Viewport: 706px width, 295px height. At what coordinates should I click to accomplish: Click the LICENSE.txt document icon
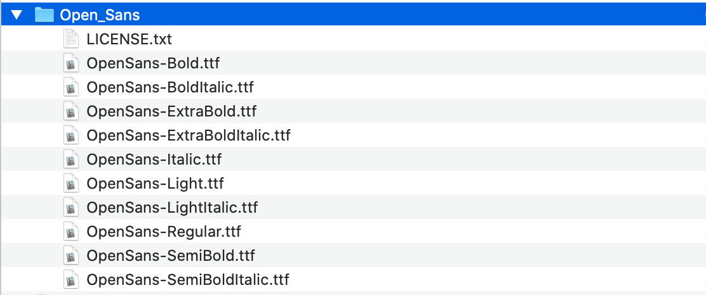pyautogui.click(x=71, y=39)
